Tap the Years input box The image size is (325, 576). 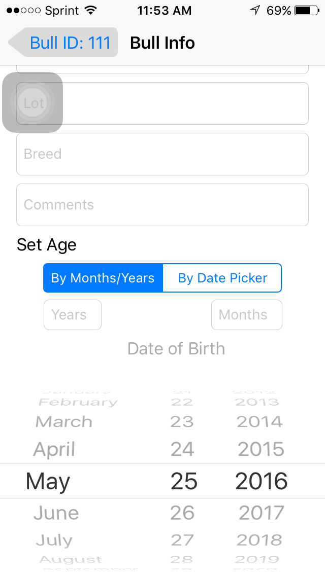point(73,315)
